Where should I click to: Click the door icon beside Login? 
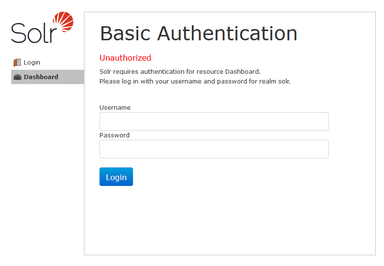point(17,63)
